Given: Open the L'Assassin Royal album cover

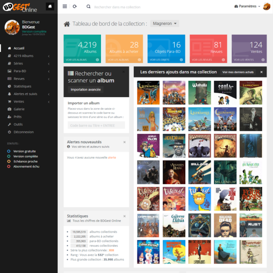Looking at the screenshot, I should pos(174,172).
